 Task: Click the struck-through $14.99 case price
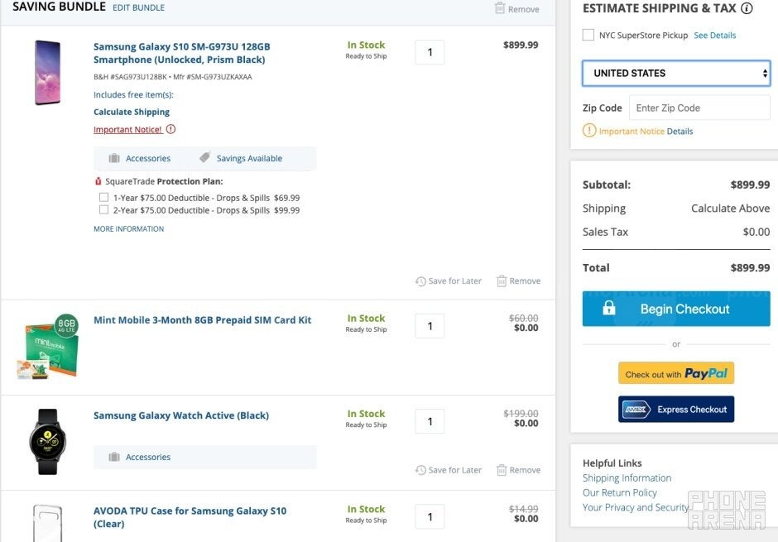click(x=523, y=509)
